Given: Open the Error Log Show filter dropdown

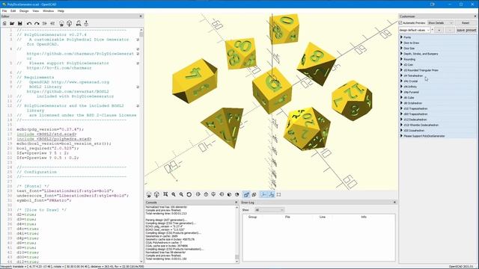Looking at the screenshot, I should 269,210.
